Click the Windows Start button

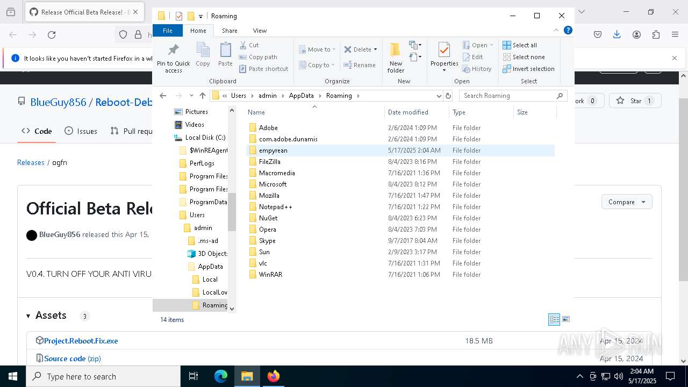point(12,376)
